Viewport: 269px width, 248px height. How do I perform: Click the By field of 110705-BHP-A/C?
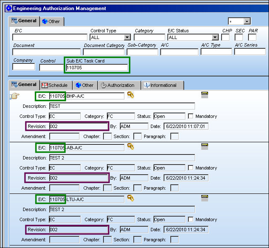(x=134, y=126)
